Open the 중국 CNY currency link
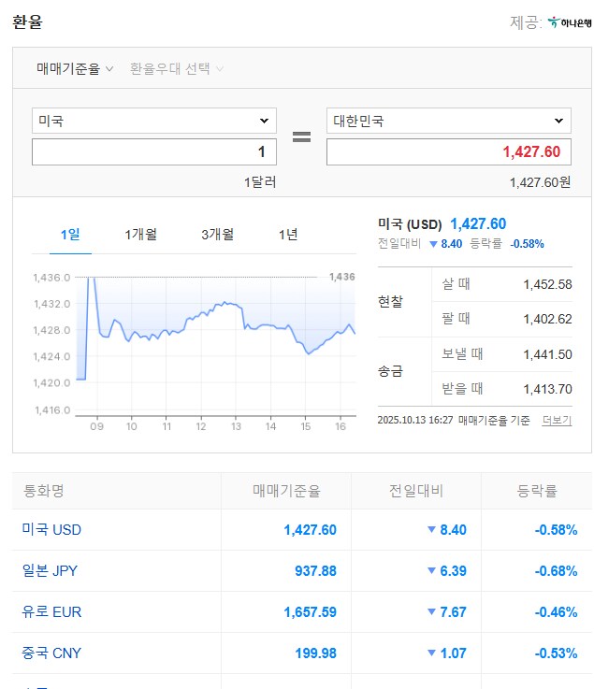594x689 pixels. (x=51, y=653)
